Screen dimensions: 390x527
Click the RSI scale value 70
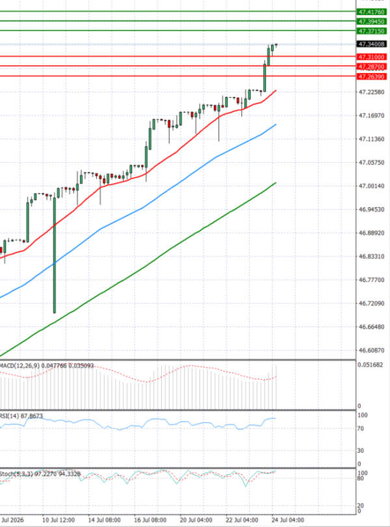[x=361, y=429]
